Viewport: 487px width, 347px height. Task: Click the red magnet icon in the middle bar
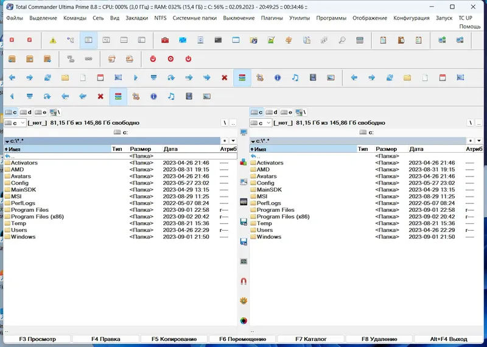pos(244,281)
